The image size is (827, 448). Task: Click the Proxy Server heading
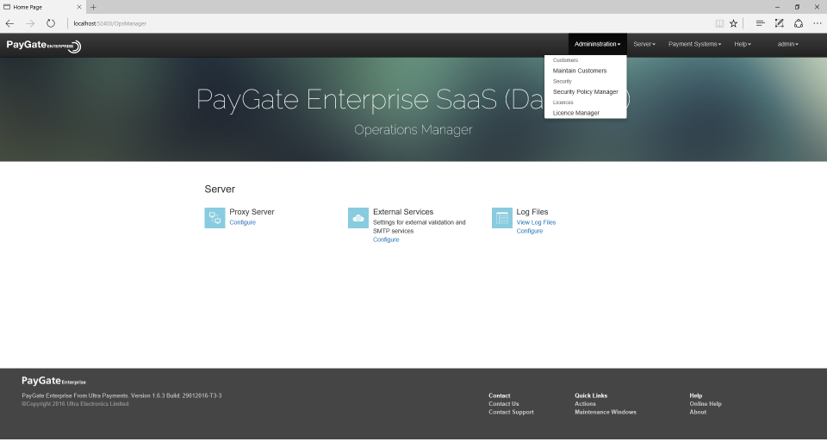tap(252, 212)
